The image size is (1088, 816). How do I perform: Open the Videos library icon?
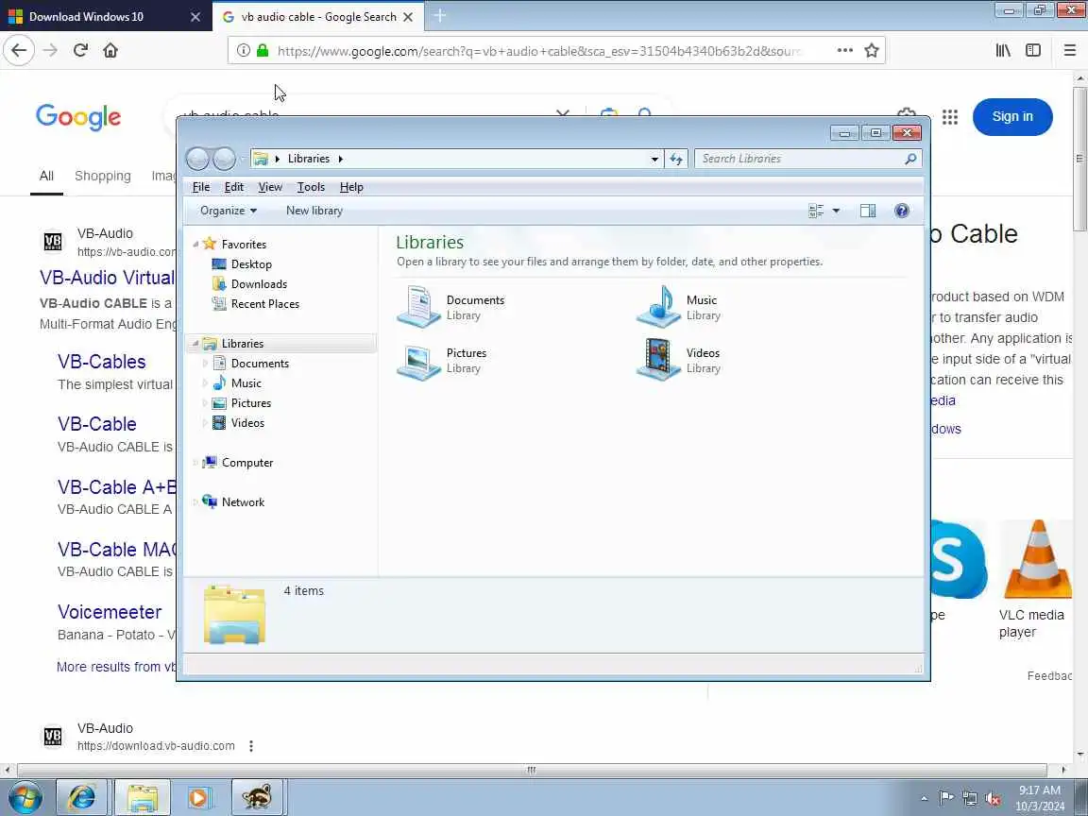click(658, 360)
